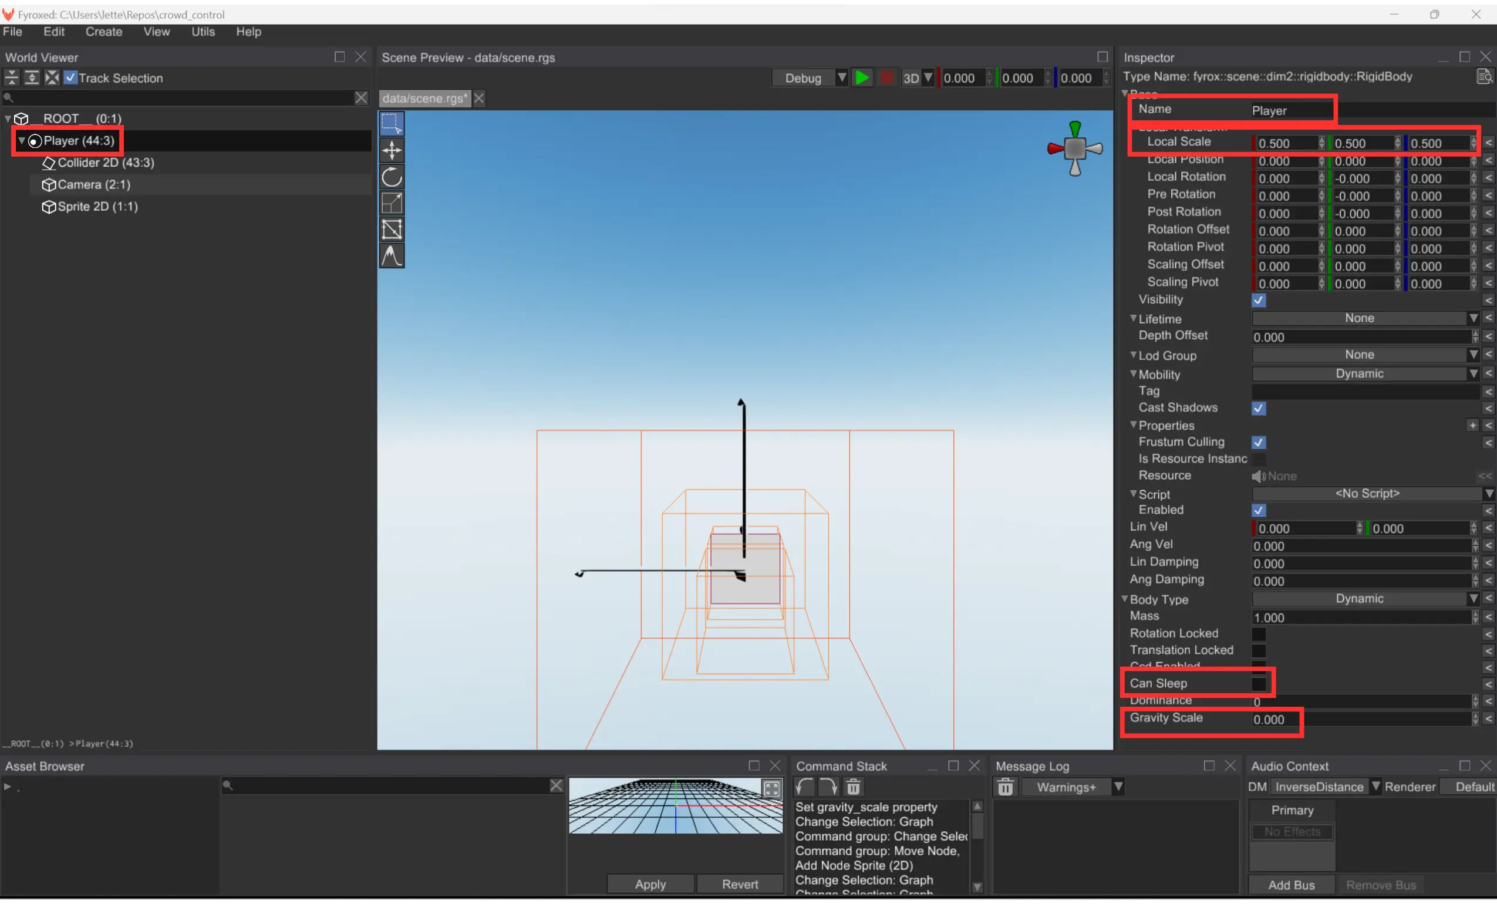Image resolution: width=1497 pixels, height=904 pixels.
Task: Select the Navmesh edit tool
Action: click(392, 230)
